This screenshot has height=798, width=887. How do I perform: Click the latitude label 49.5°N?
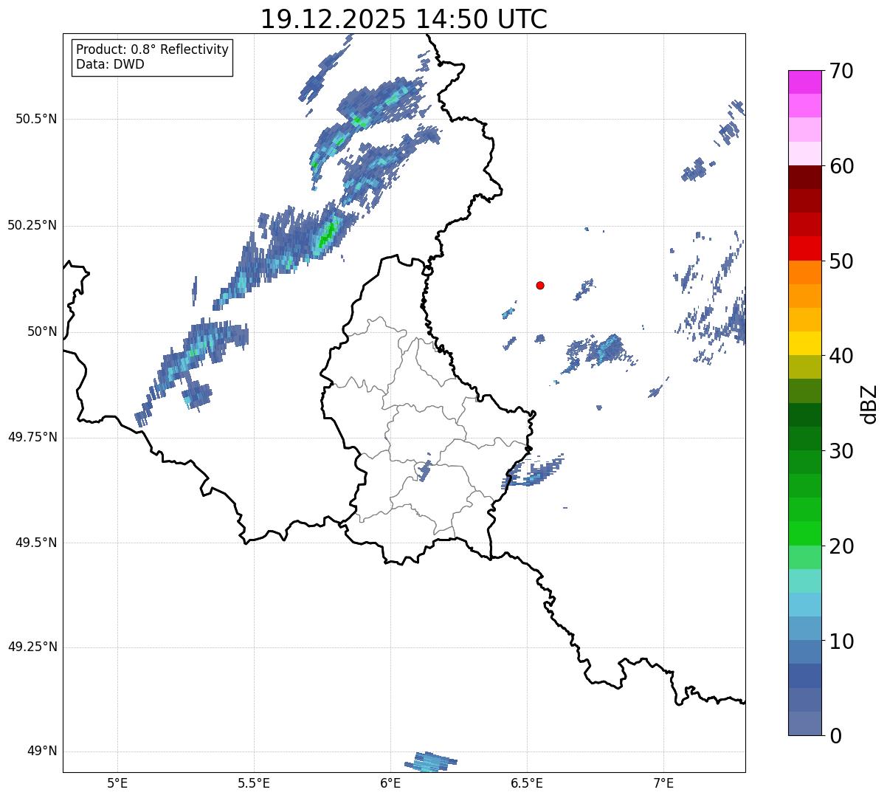point(36,543)
